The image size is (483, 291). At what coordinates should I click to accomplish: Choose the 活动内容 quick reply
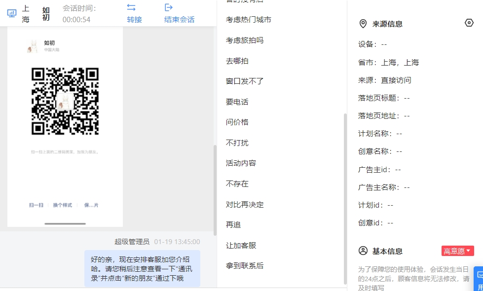(241, 163)
